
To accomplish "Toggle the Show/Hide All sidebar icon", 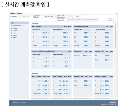I will tap(12, 26).
